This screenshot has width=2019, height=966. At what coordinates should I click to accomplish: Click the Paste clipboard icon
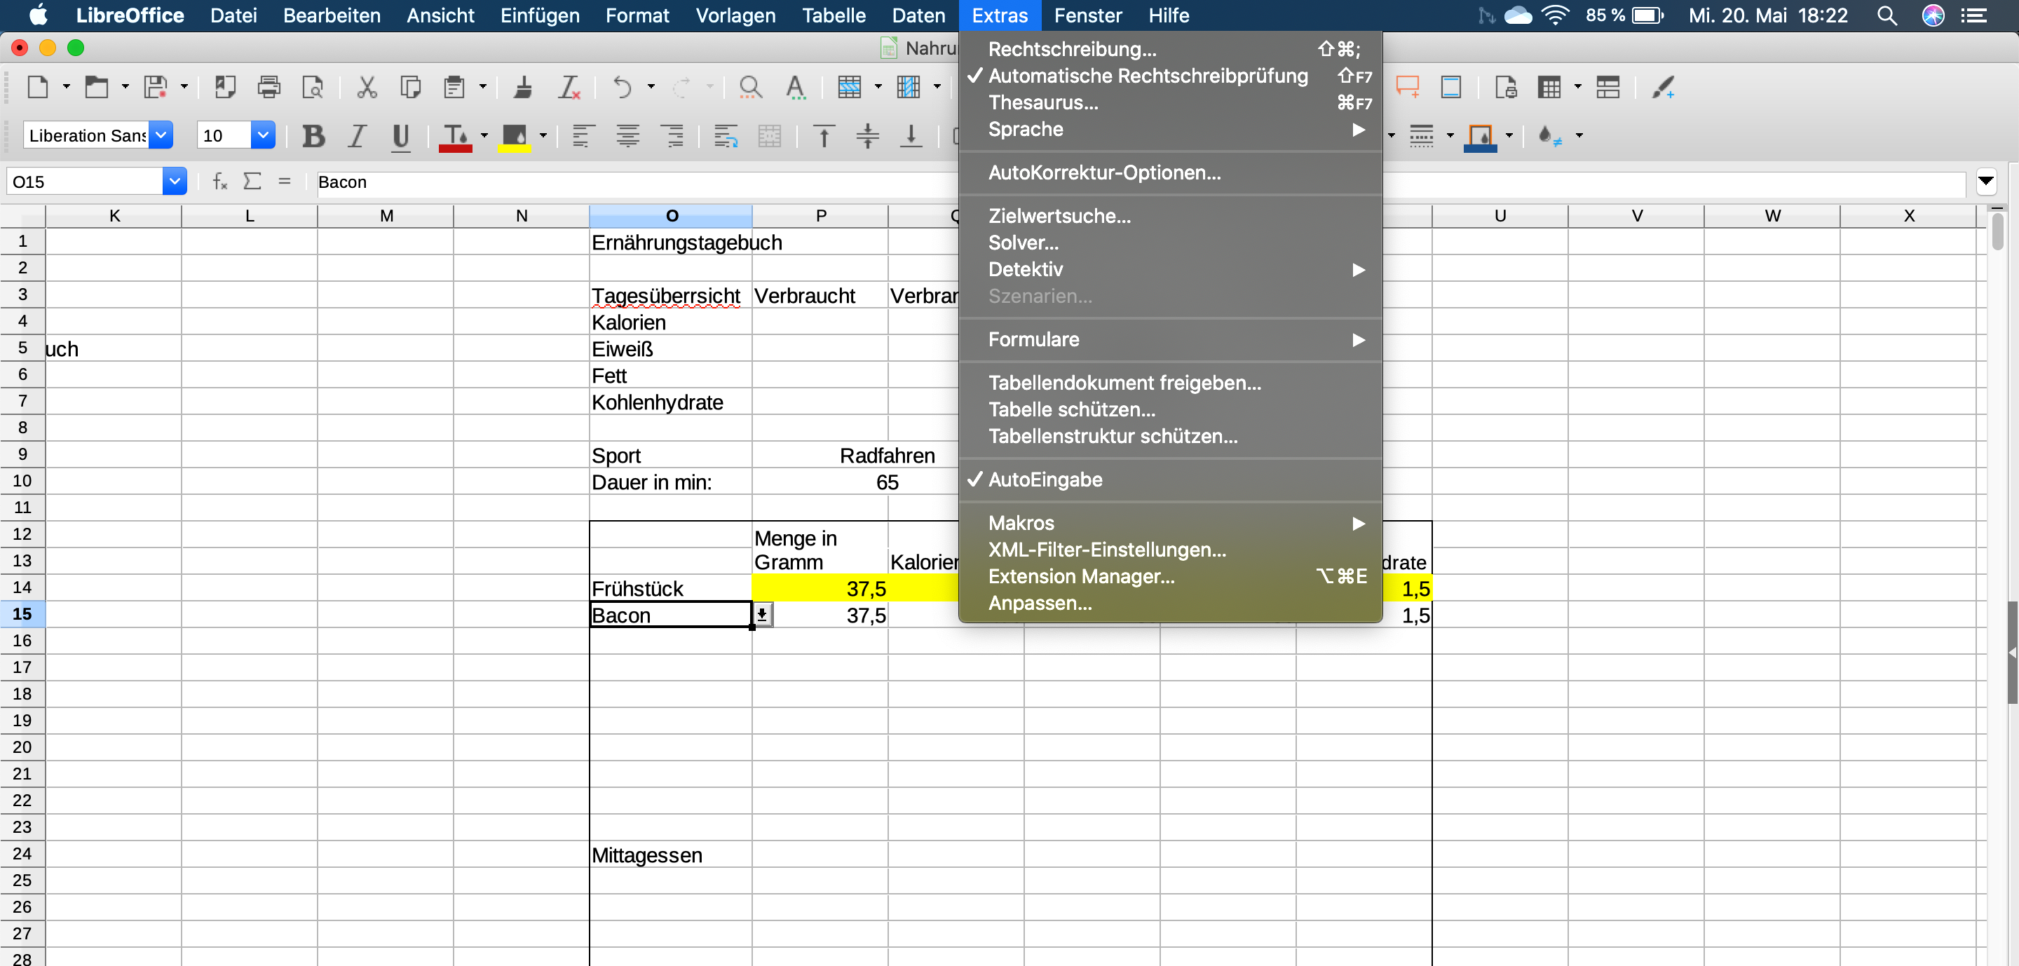454,87
